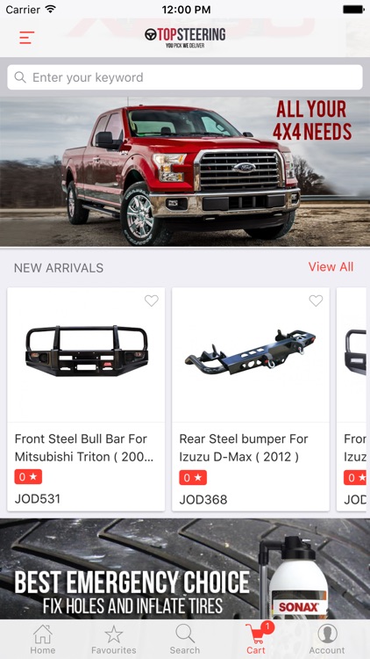Open the Mitsubishi Triton bull bar image

(87, 352)
